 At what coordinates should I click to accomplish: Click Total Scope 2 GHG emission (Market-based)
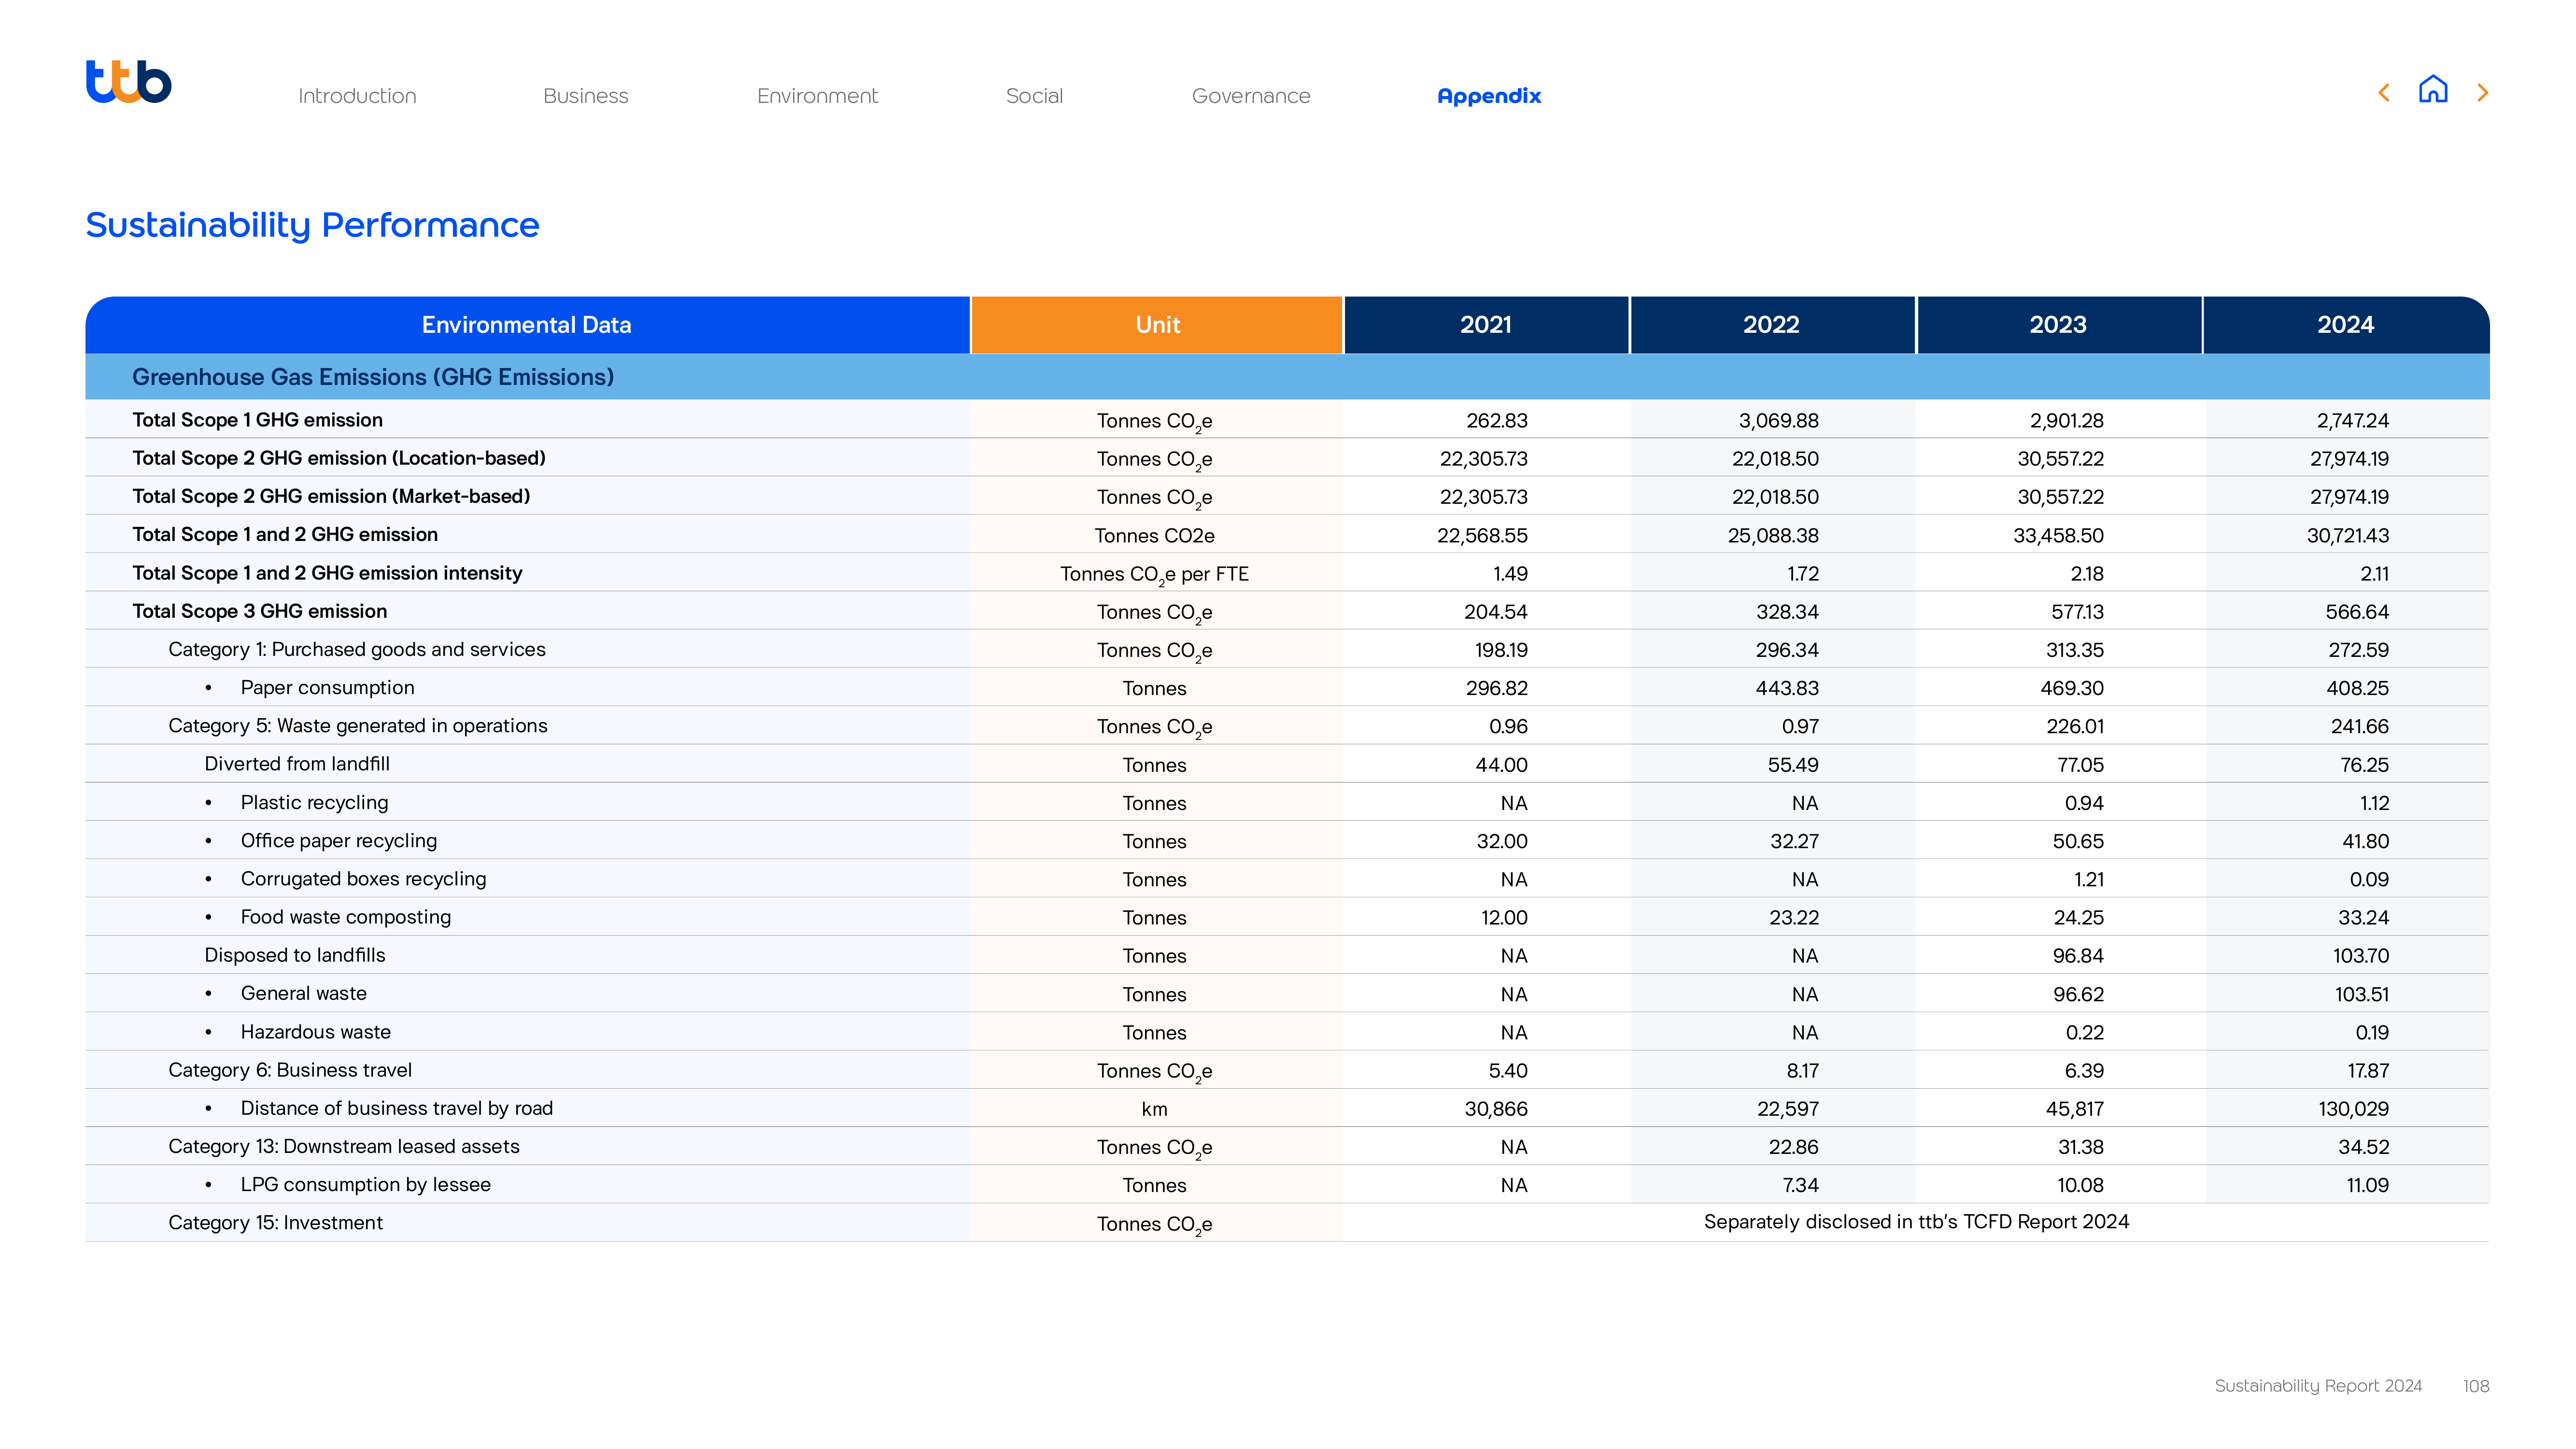click(331, 496)
